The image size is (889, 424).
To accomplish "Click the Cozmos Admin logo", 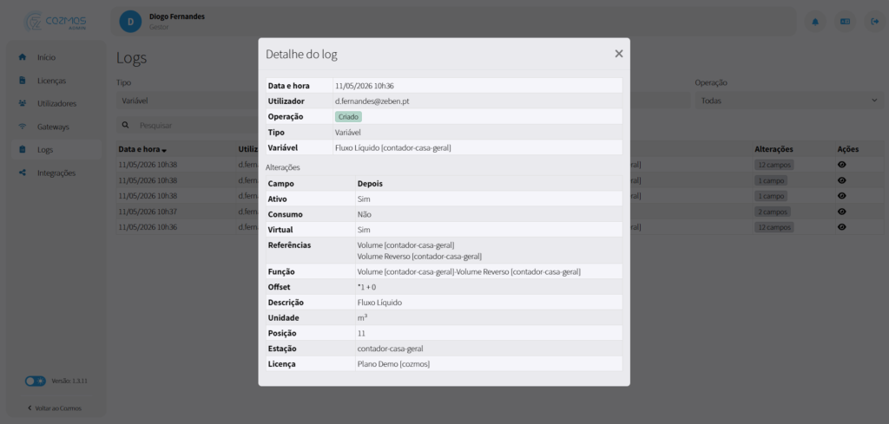I will tap(55, 22).
